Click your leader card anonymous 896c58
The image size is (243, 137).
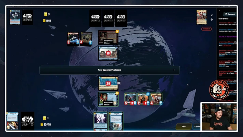click(x=108, y=99)
